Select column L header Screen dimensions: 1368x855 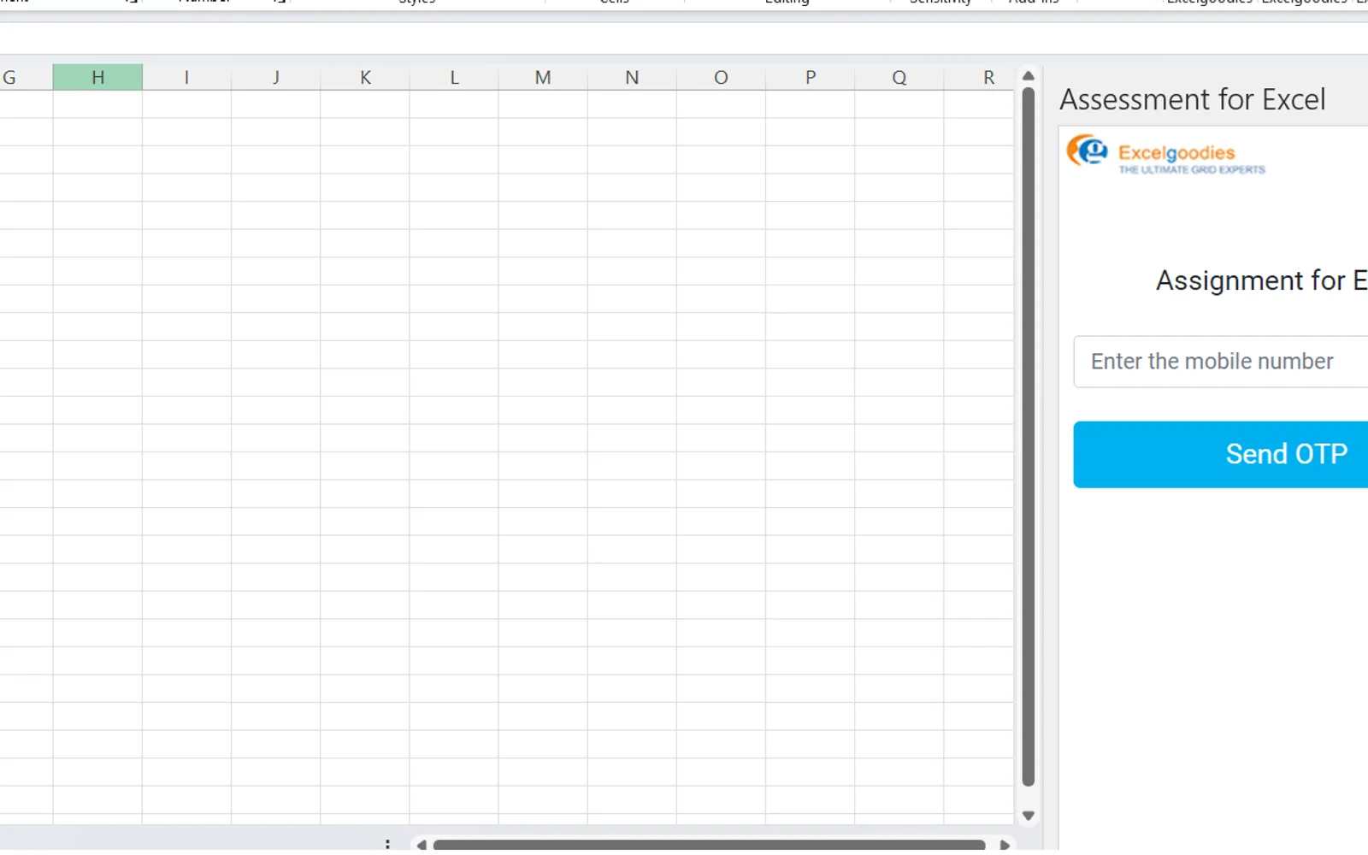point(454,77)
